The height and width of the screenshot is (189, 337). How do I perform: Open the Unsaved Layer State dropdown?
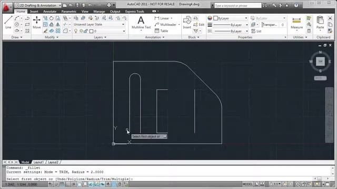(99, 25)
